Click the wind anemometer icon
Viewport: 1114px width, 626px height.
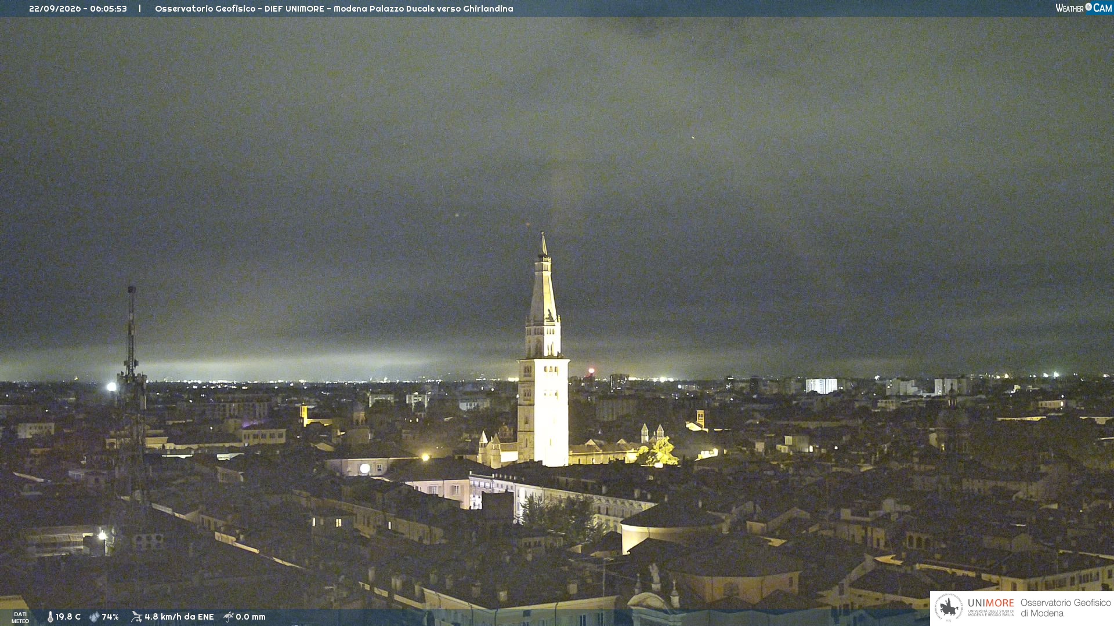136,617
